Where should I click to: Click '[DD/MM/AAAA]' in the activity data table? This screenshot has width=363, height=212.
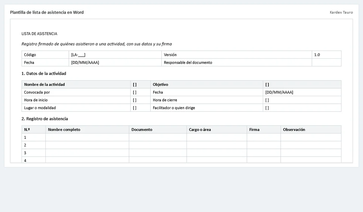279,92
